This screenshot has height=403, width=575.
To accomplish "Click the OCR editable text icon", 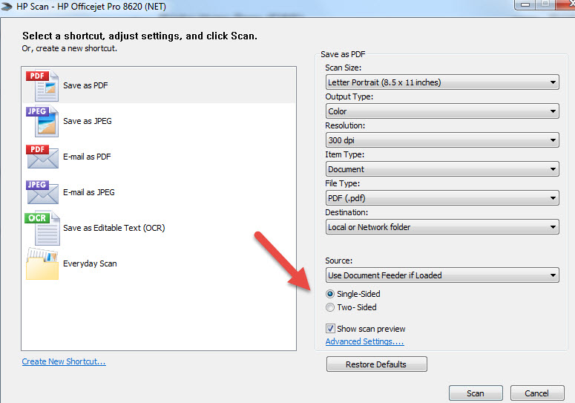I will [x=42, y=228].
